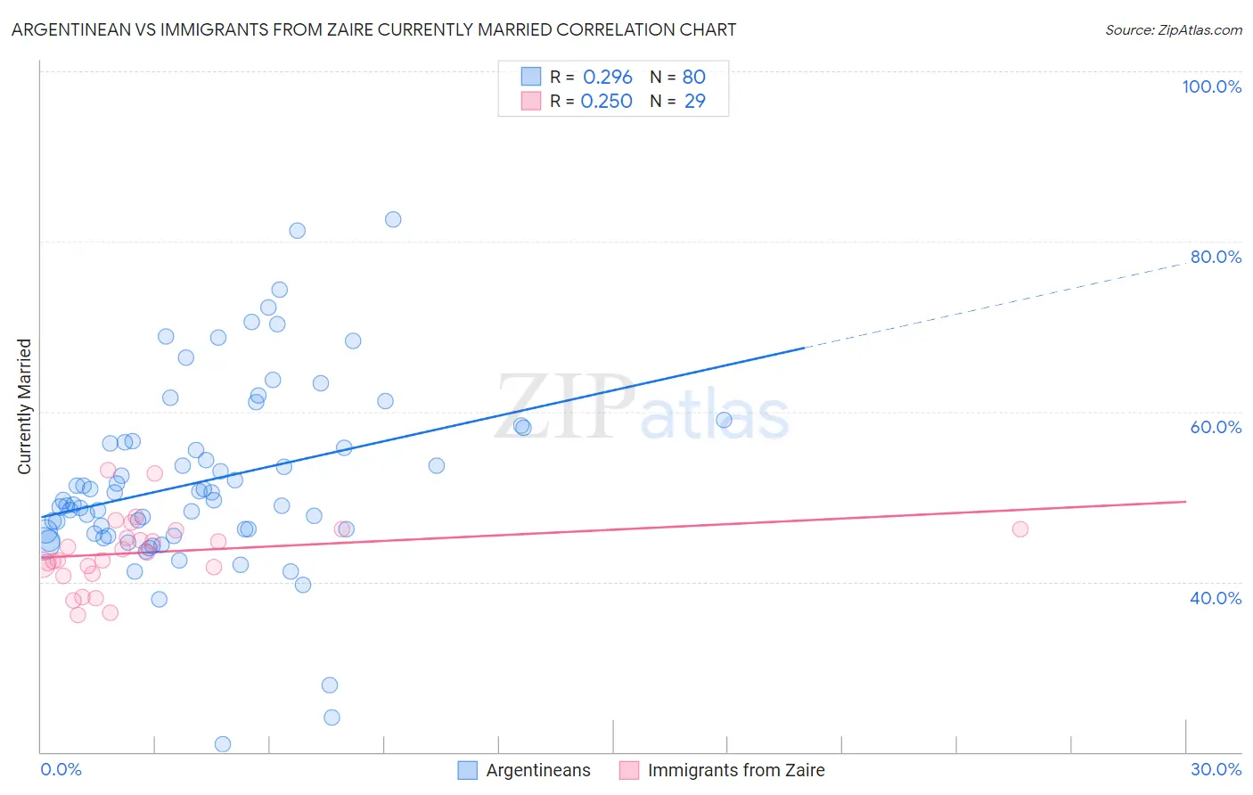1253x795 pixels.
Task: Click the ZIPatlas watermark logo
Action: coord(642,408)
